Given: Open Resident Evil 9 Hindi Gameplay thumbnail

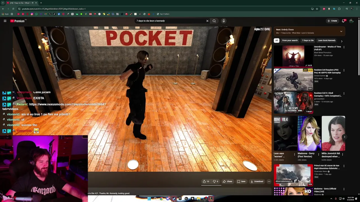Looking at the screenshot, I should click(x=293, y=102).
